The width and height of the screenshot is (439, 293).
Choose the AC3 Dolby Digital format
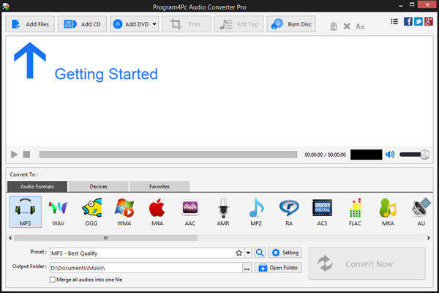[x=322, y=212]
